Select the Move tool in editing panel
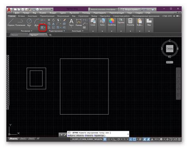This screenshot has height=148, width=188. [49, 20]
